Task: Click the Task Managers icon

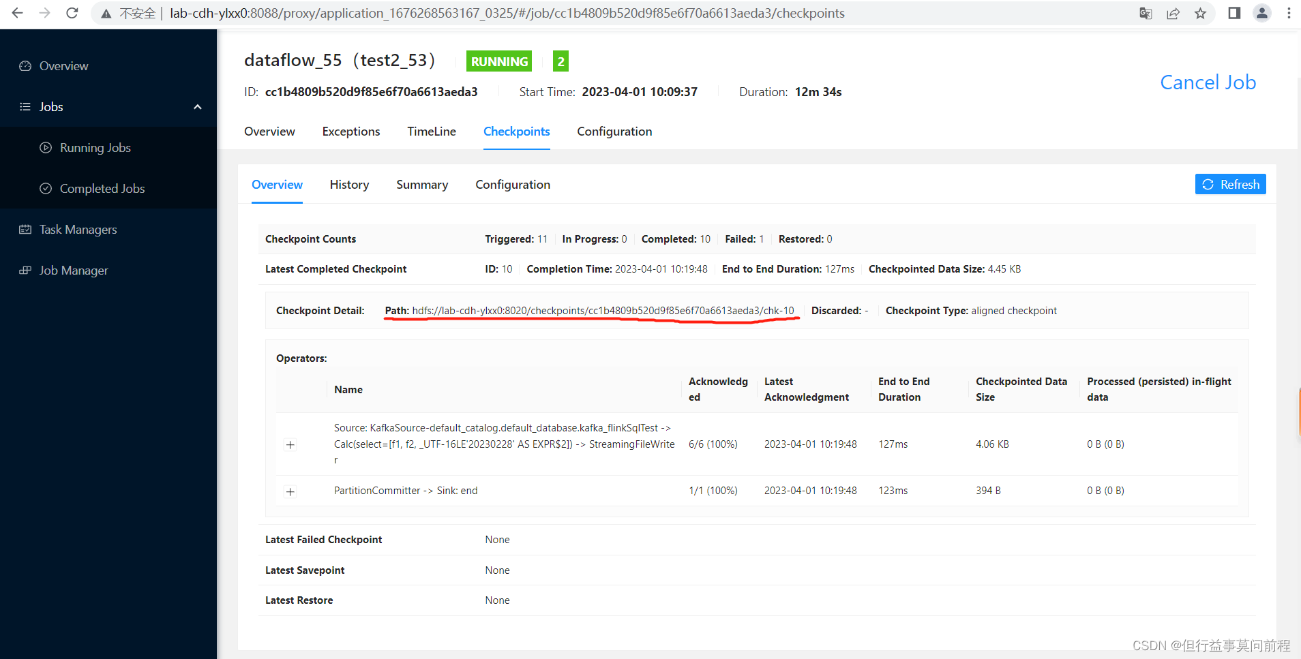Action: tap(25, 230)
